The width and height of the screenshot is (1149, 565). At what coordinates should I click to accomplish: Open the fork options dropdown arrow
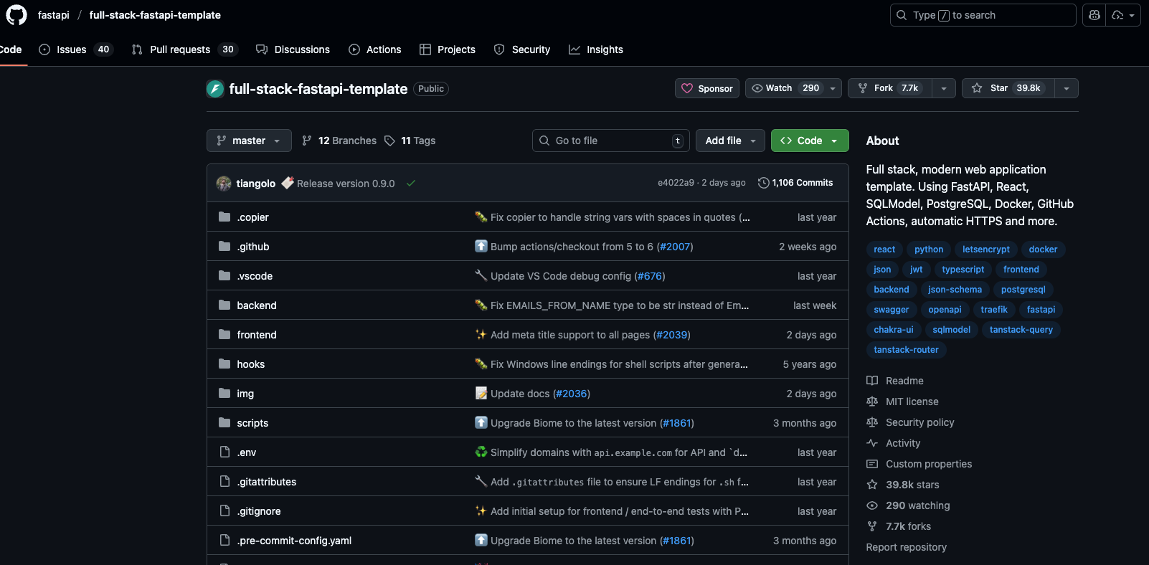[x=944, y=88]
